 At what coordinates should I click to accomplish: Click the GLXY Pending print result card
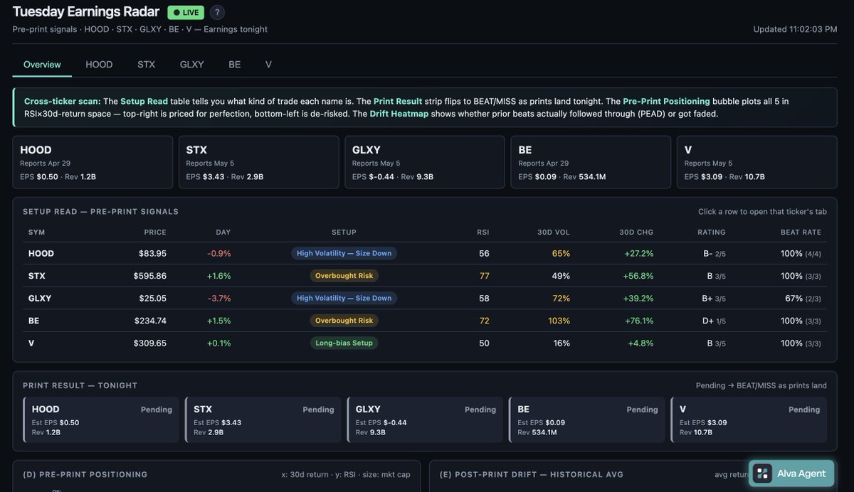click(x=425, y=420)
